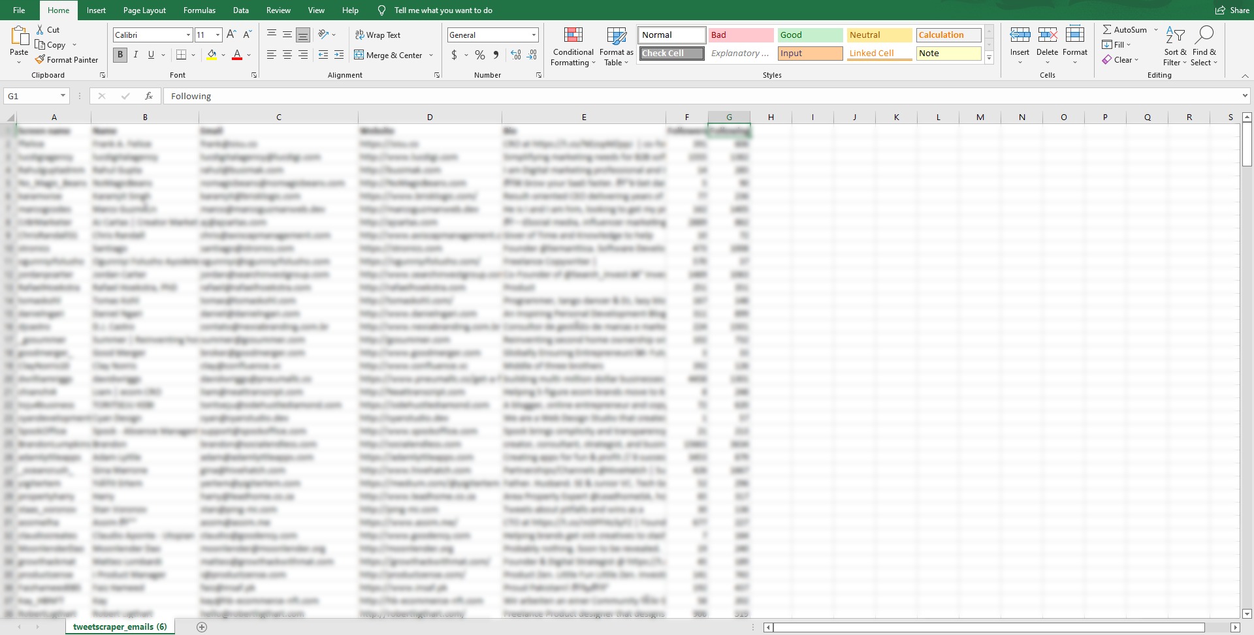
Task: Open the Page Layout tab
Action: pos(144,10)
